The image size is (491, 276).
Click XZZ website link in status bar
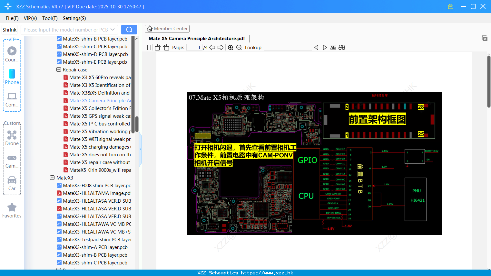click(x=267, y=273)
